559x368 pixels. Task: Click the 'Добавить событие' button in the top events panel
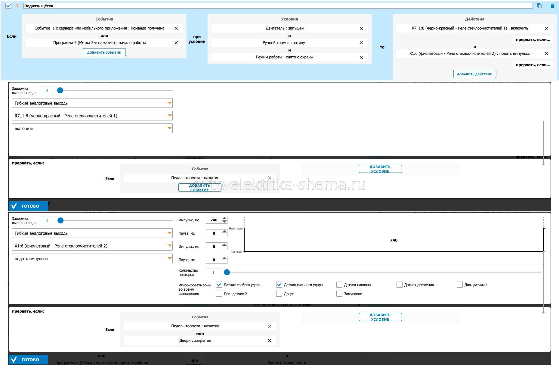pos(104,52)
